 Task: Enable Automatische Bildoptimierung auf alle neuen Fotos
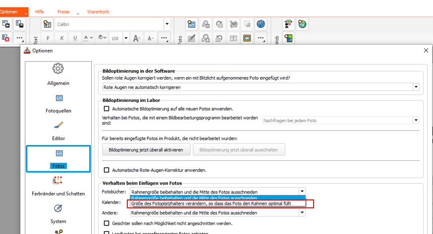(x=107, y=109)
